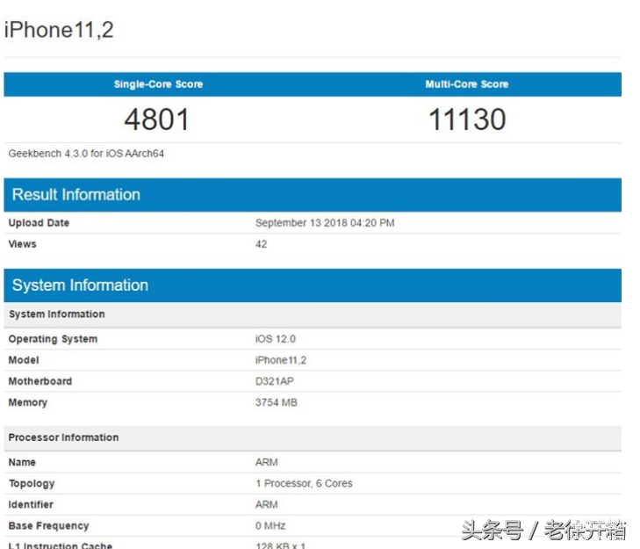Screen dimensions: 640x549
Task: Select the Model label
Action: click(x=24, y=360)
